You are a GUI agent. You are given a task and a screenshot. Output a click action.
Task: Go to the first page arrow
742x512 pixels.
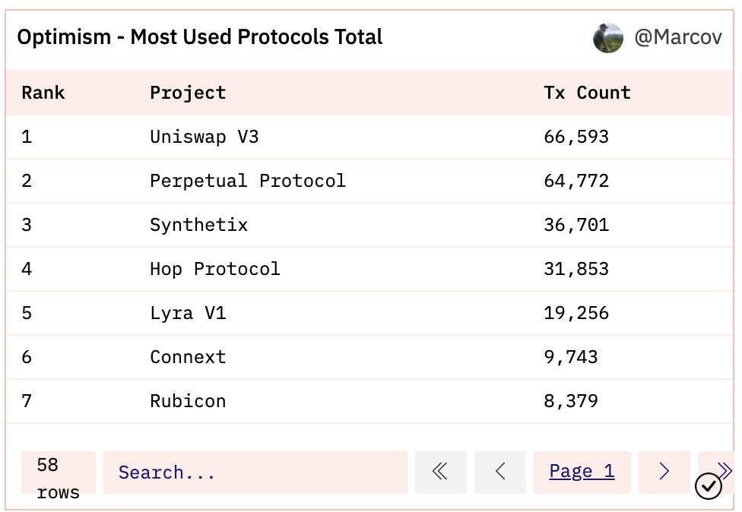441,472
